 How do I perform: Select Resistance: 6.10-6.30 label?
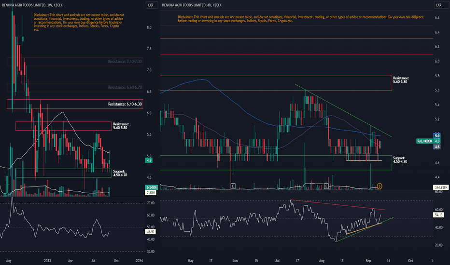click(x=125, y=104)
